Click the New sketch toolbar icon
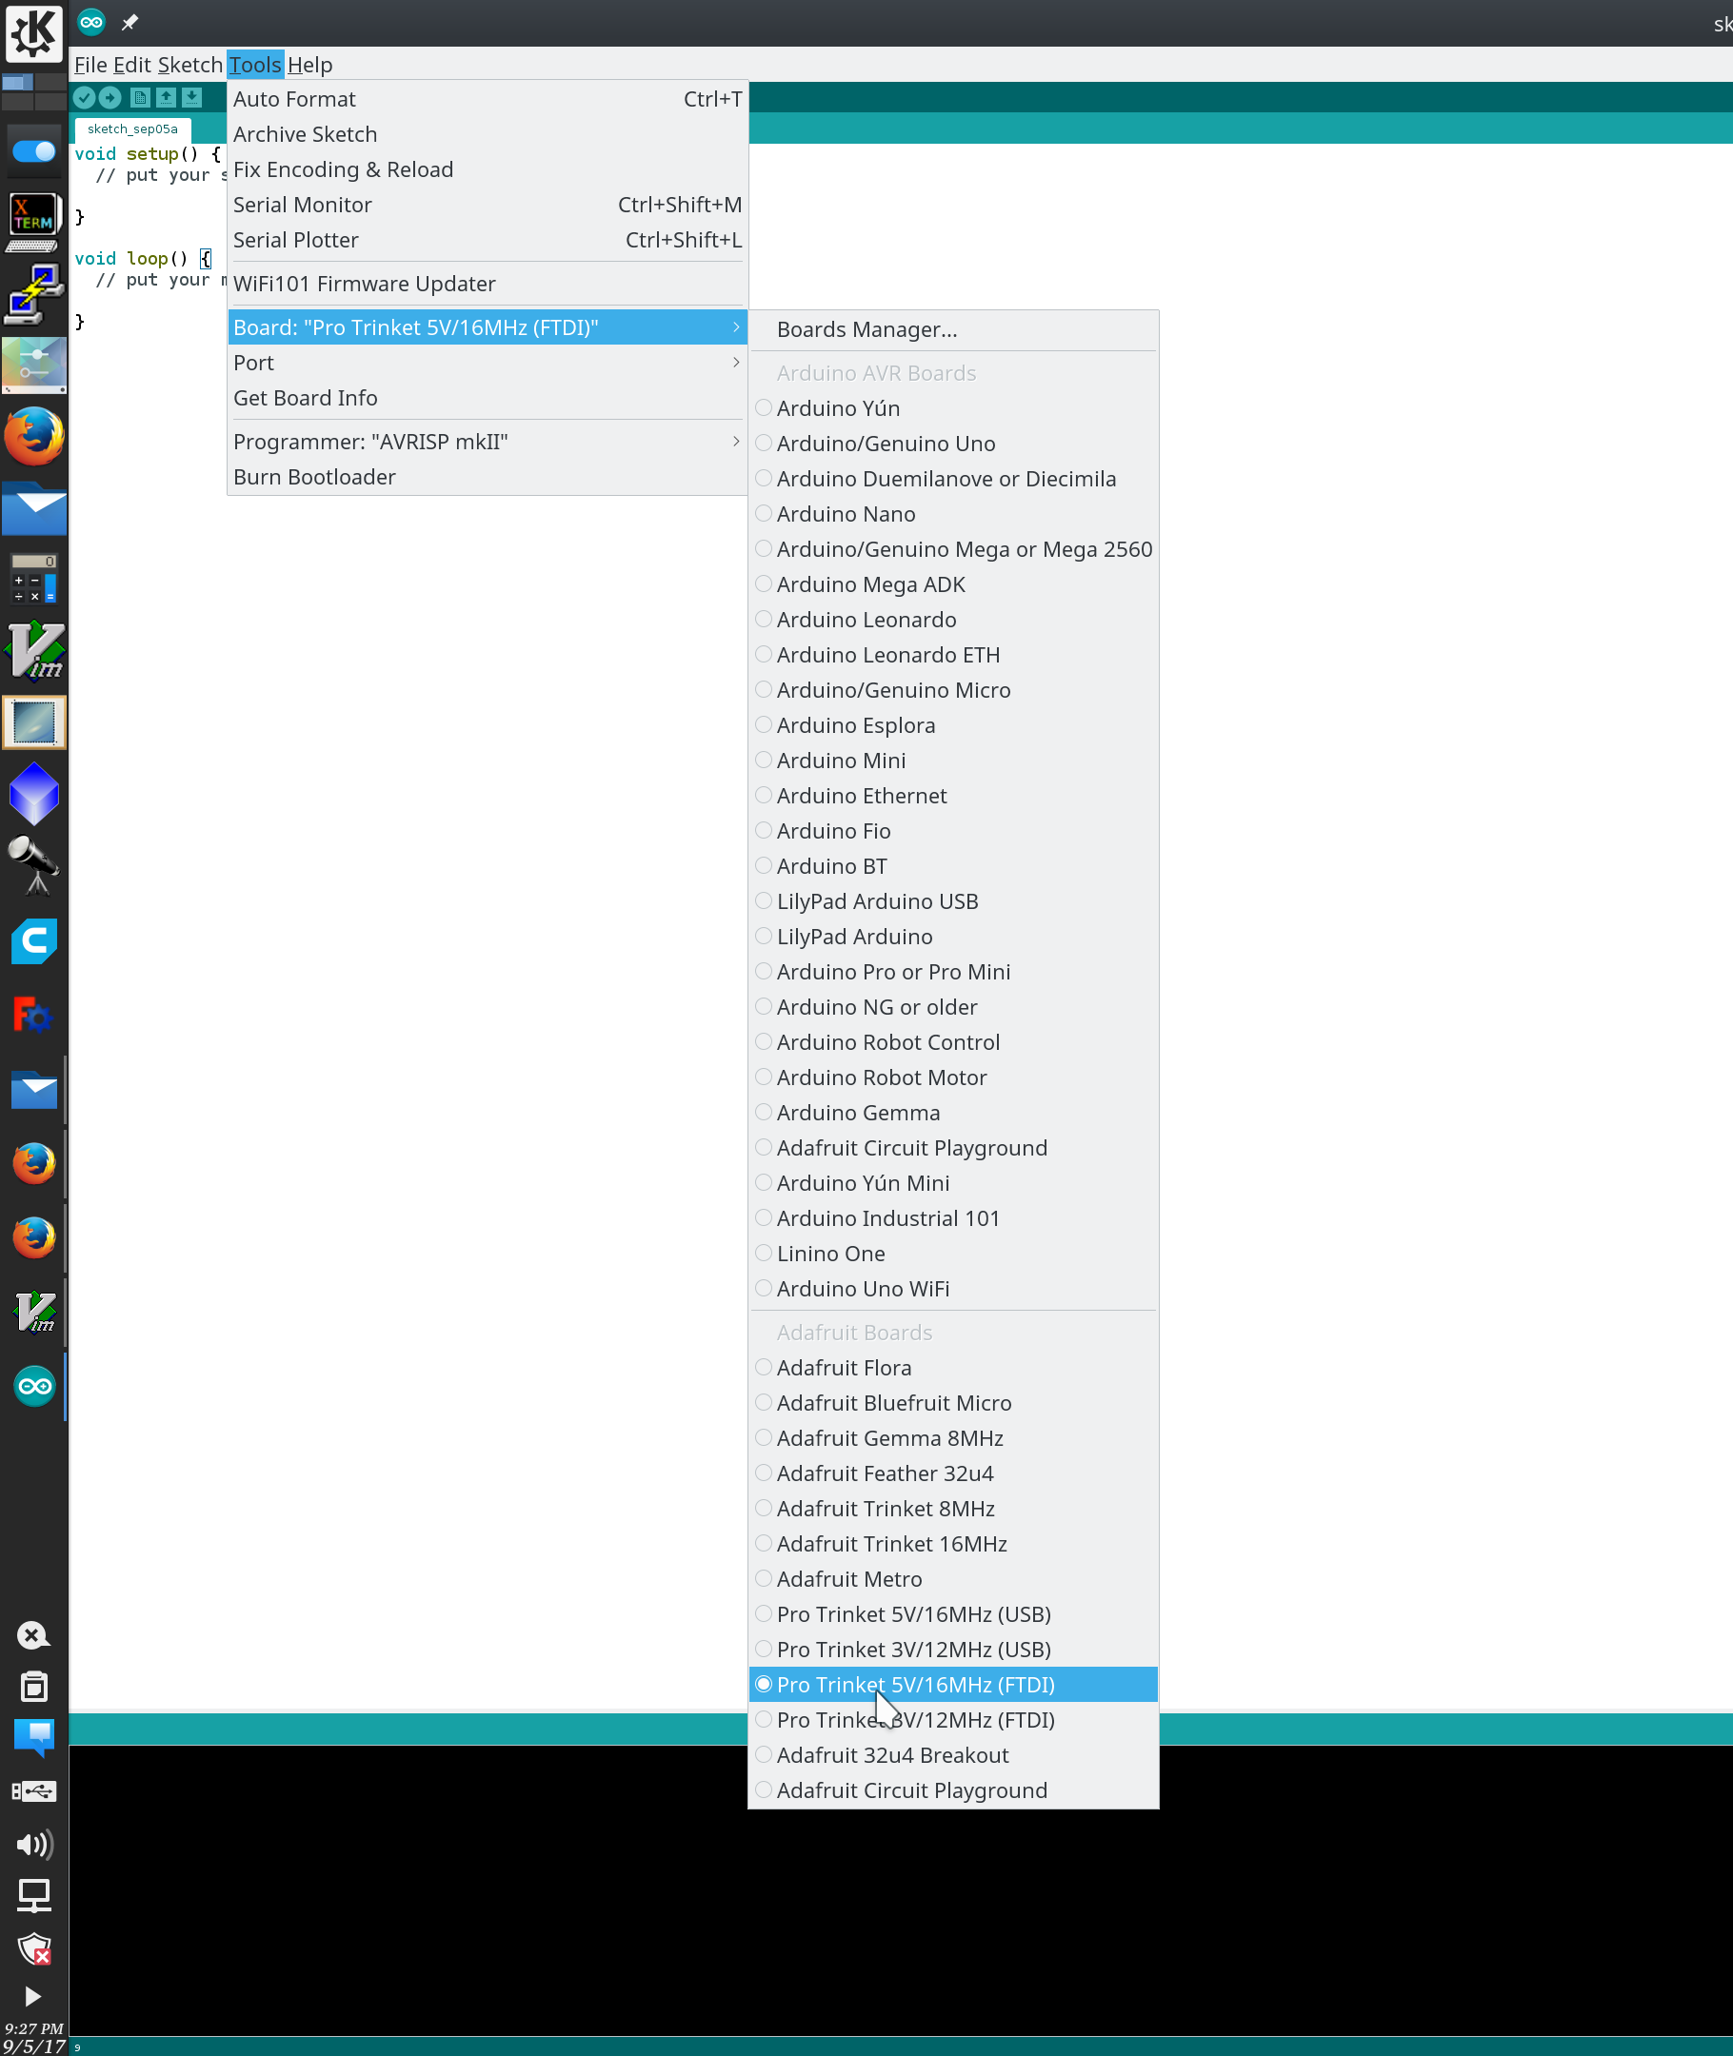1733x2056 pixels. click(x=140, y=97)
